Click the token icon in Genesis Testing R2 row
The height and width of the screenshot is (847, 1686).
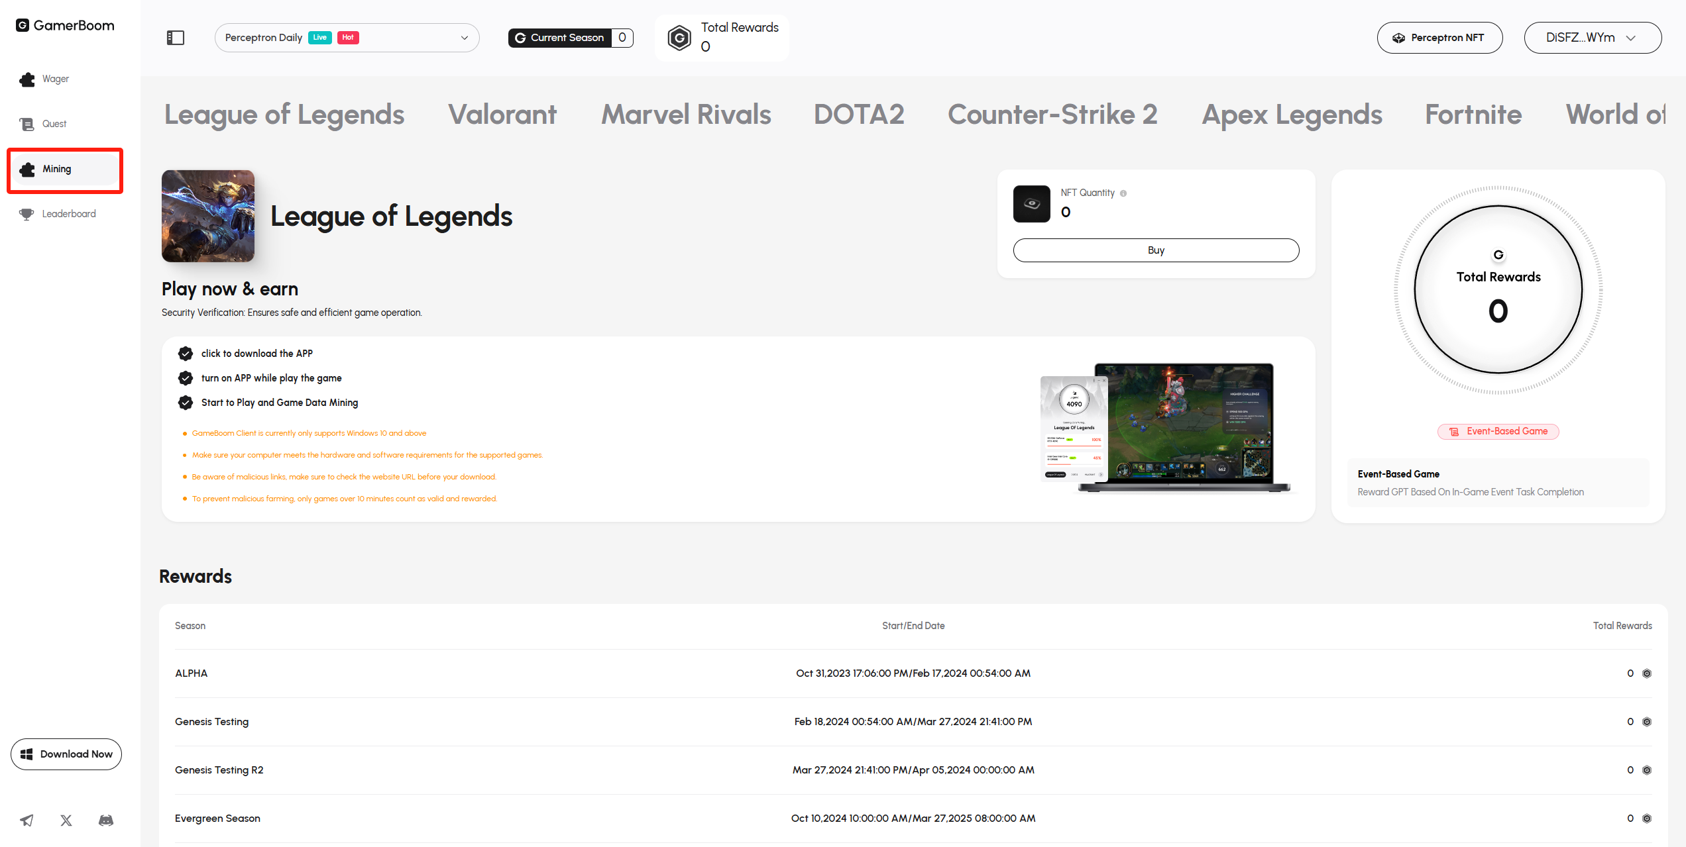pyautogui.click(x=1647, y=770)
